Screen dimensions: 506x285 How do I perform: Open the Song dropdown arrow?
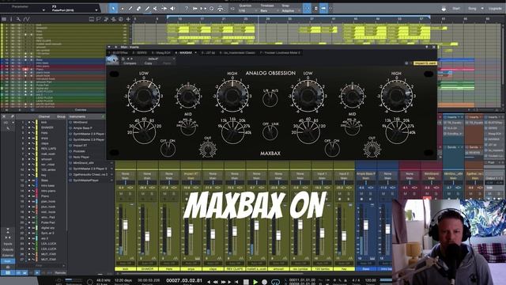pos(482,9)
